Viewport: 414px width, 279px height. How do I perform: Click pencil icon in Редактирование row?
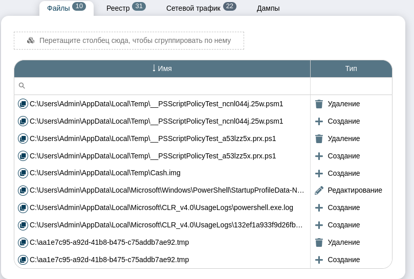pos(319,191)
